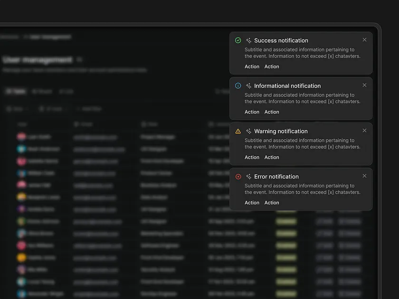Image resolution: width=399 pixels, height=299 pixels.
Task: Click the sparkle icon beside Warning notification title
Action: (x=248, y=131)
